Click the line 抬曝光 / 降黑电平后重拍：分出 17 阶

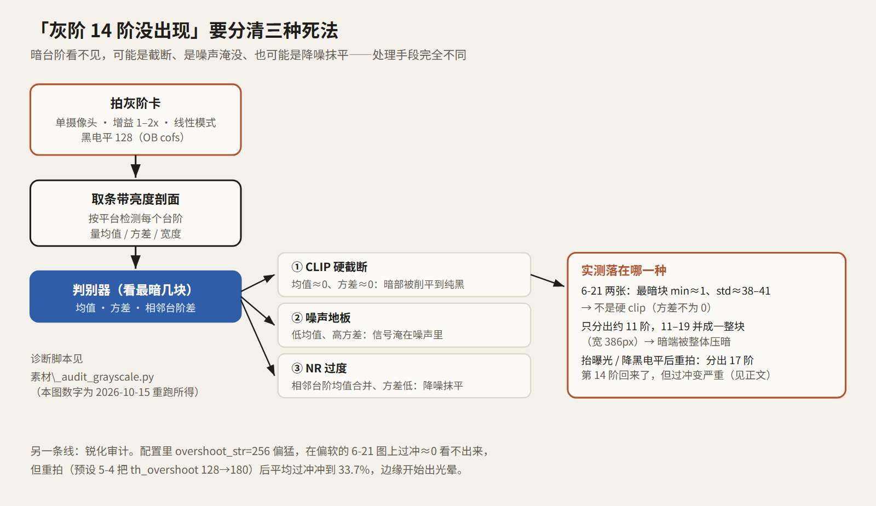click(667, 360)
